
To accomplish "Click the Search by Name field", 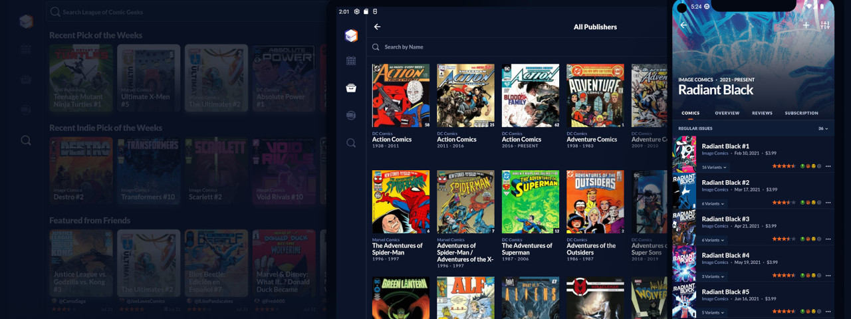I will click(465, 47).
